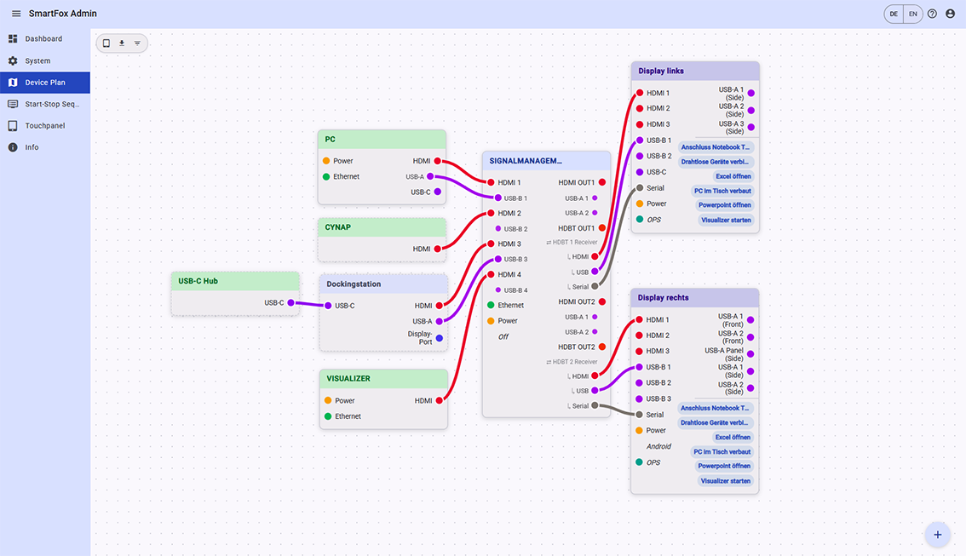The height and width of the screenshot is (556, 966).
Task: Open Info in the sidebar
Action: (x=45, y=147)
